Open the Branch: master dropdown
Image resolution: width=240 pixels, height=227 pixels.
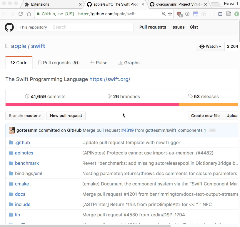25,116
